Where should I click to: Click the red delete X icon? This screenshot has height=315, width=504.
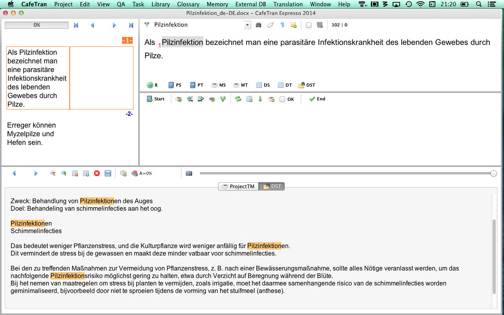(97, 173)
